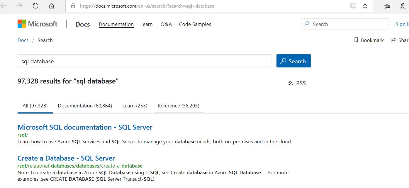Click the browser refresh icon
Viewport: 409px width, 188px height.
(x=35, y=6)
